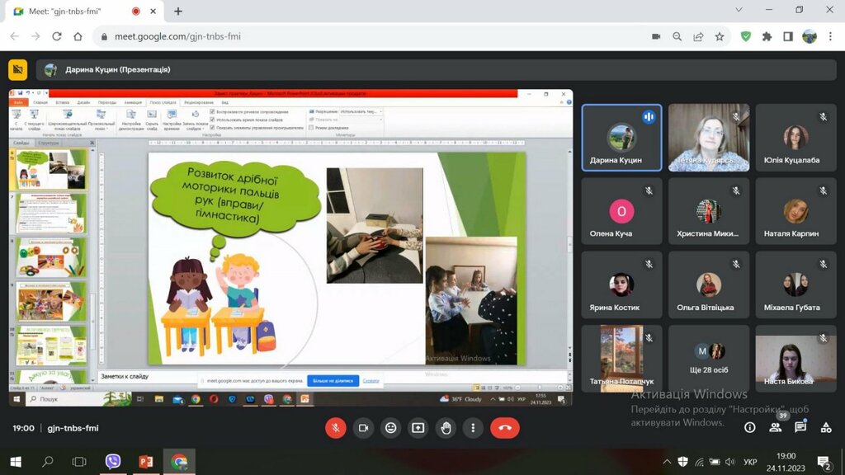Open the Chrome three-dot settings menu

[x=830, y=36]
